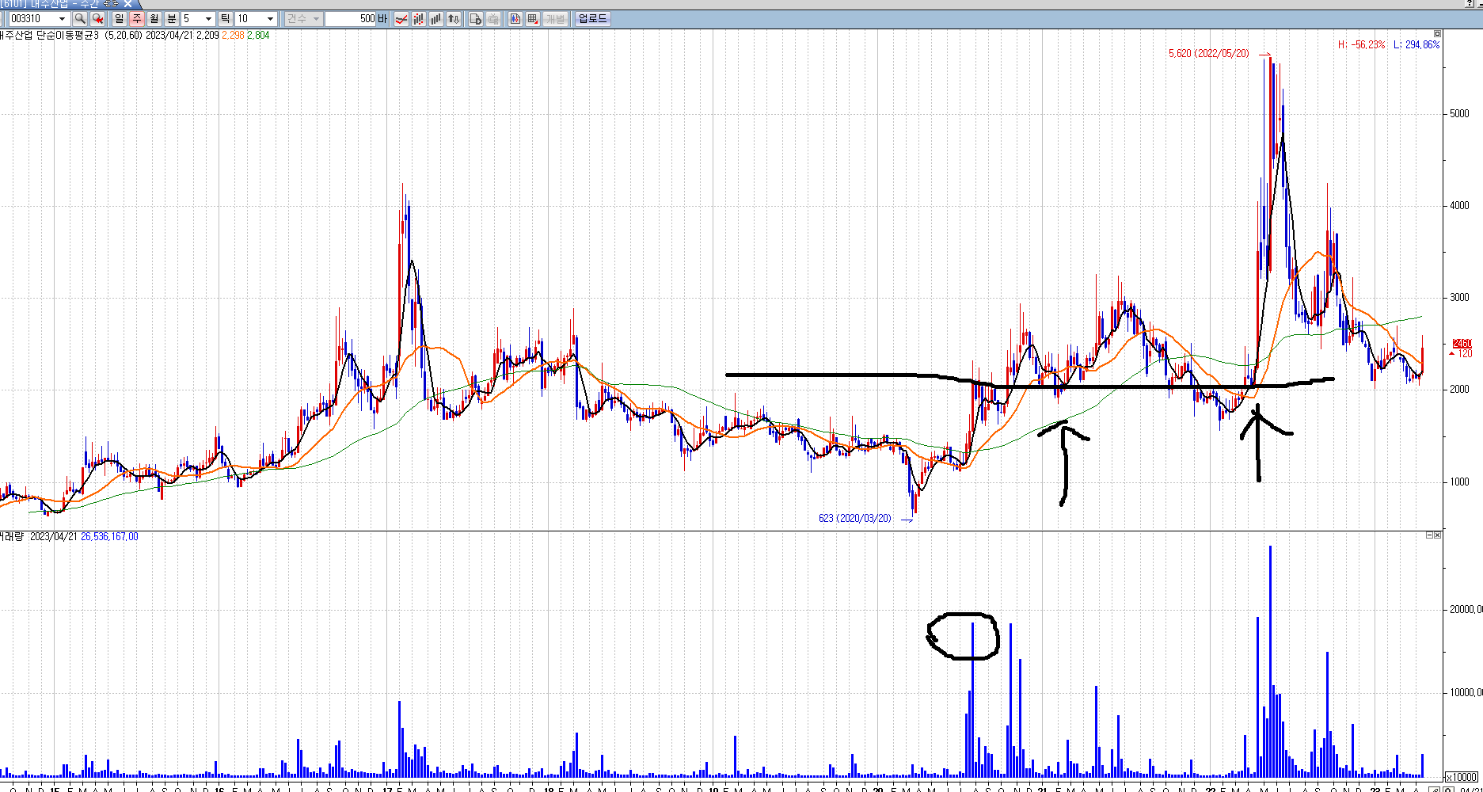This screenshot has width=1483, height=792.
Task: Click the magnifier icon with red arrow
Action: coord(97,19)
